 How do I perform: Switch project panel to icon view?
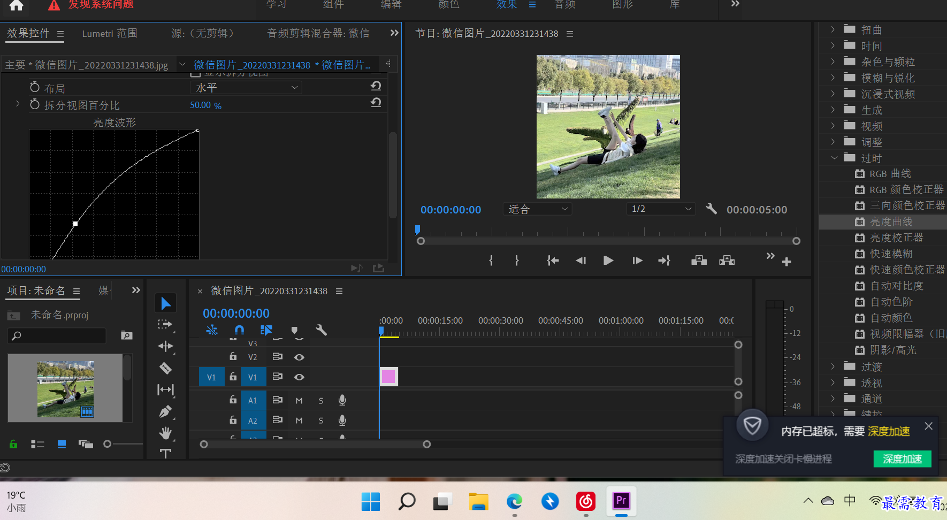tap(62, 444)
